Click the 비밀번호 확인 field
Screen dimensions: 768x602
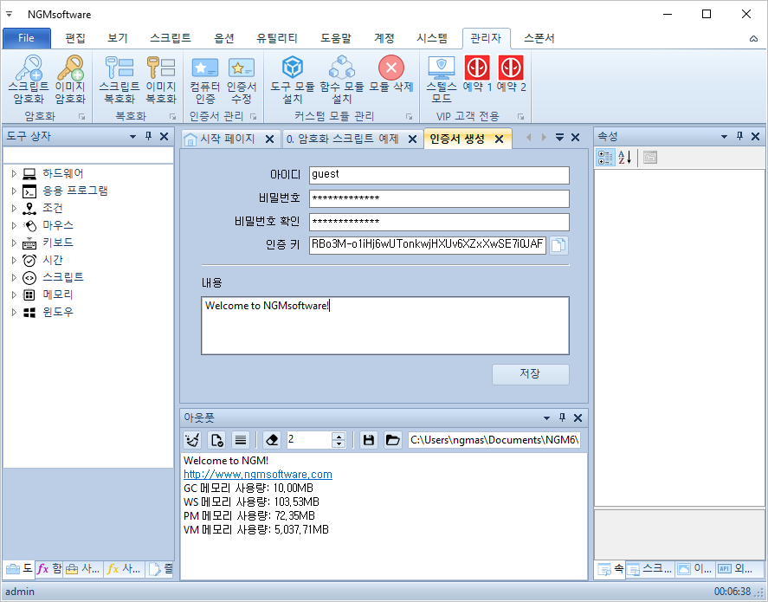click(x=439, y=222)
